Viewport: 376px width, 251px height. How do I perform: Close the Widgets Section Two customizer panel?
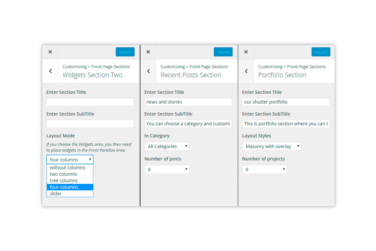click(50, 52)
